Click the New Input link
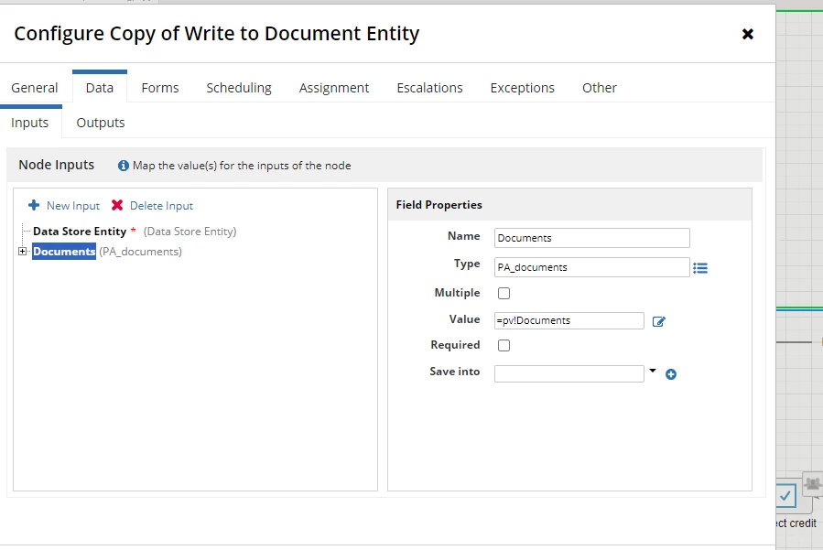The width and height of the screenshot is (823, 550). point(73,206)
